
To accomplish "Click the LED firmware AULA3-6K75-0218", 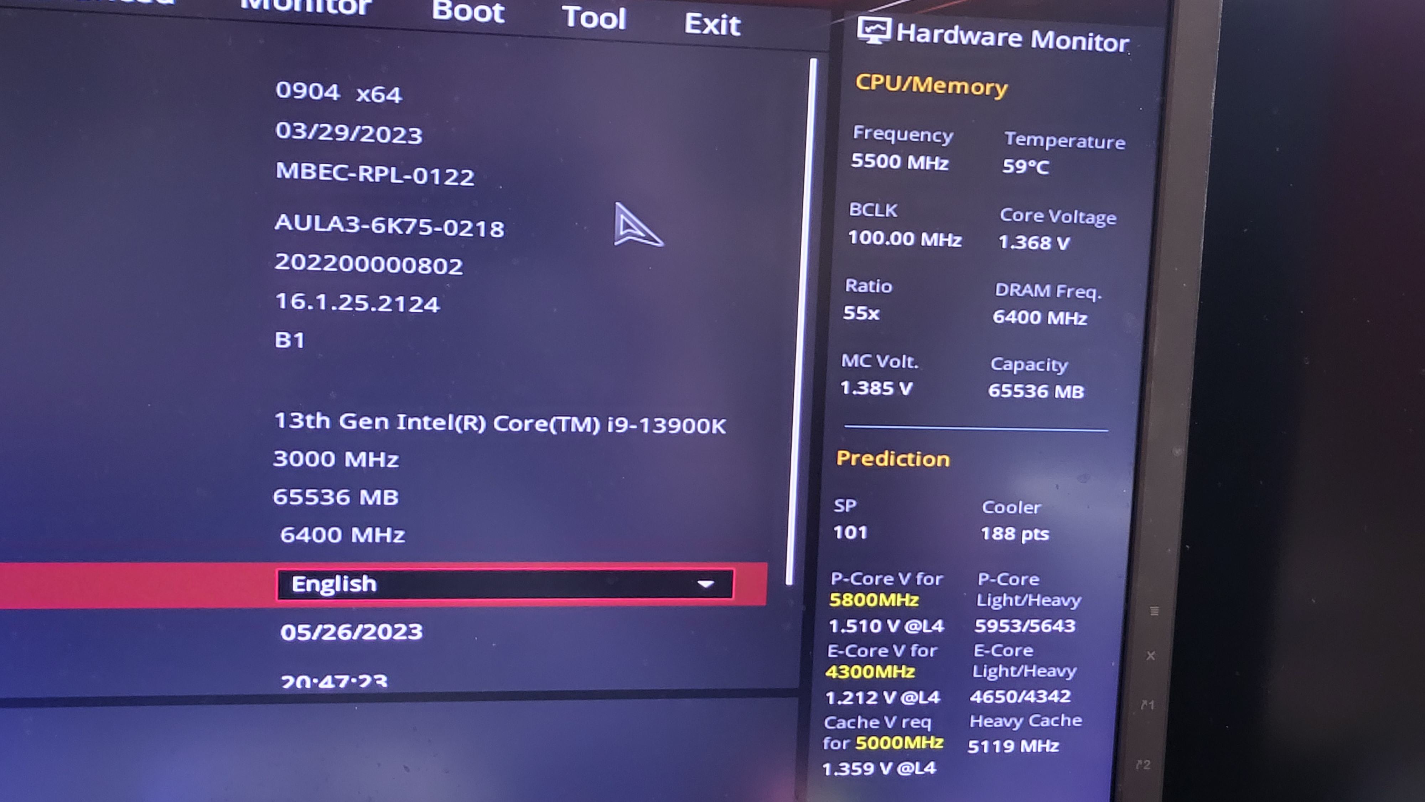I will [389, 226].
